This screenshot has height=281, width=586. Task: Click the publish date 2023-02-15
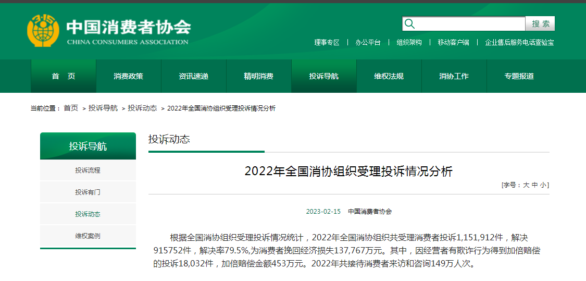click(323, 212)
